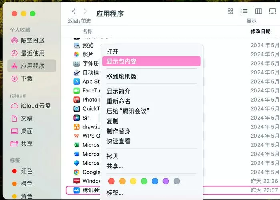Select the WPS Office app icon
Image resolution: width=280 pixels, height=200 pixels.
click(77, 136)
